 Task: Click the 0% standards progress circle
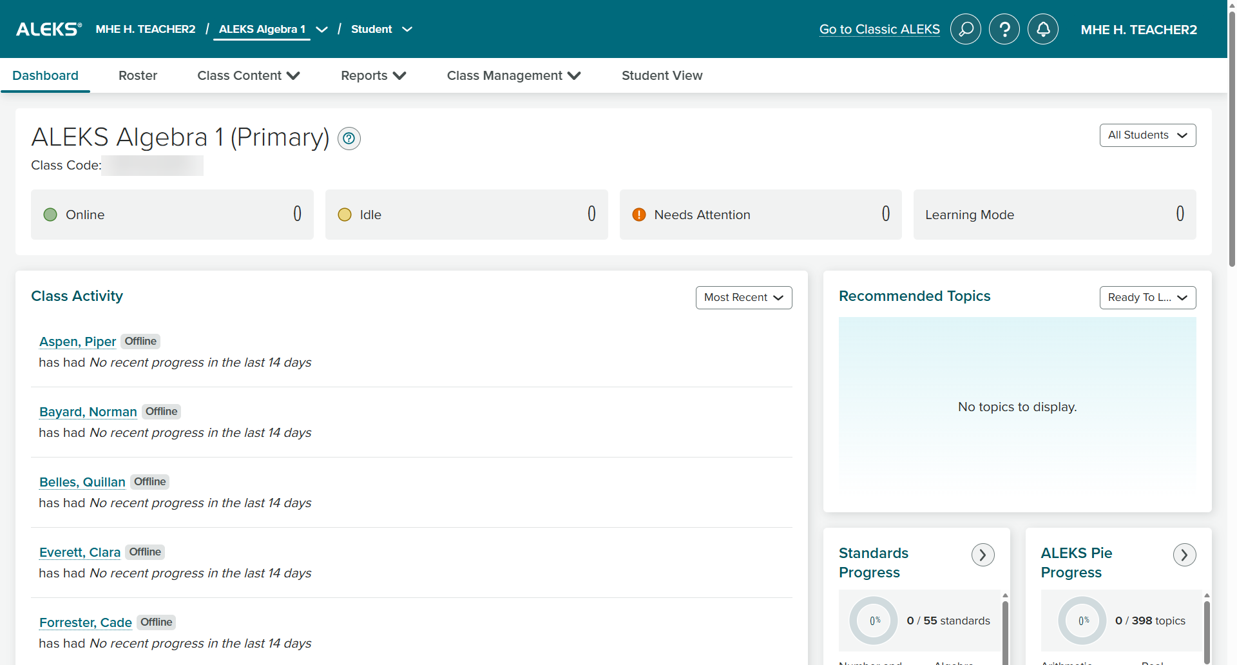874,621
